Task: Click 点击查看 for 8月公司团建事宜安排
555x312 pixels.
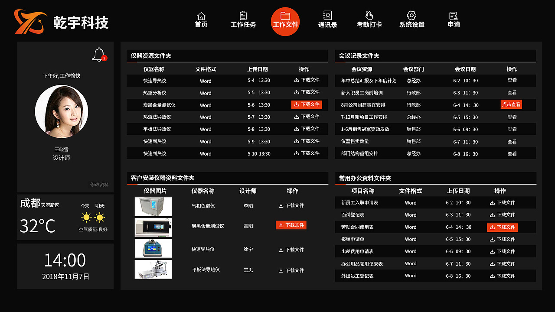Action: pos(512,104)
